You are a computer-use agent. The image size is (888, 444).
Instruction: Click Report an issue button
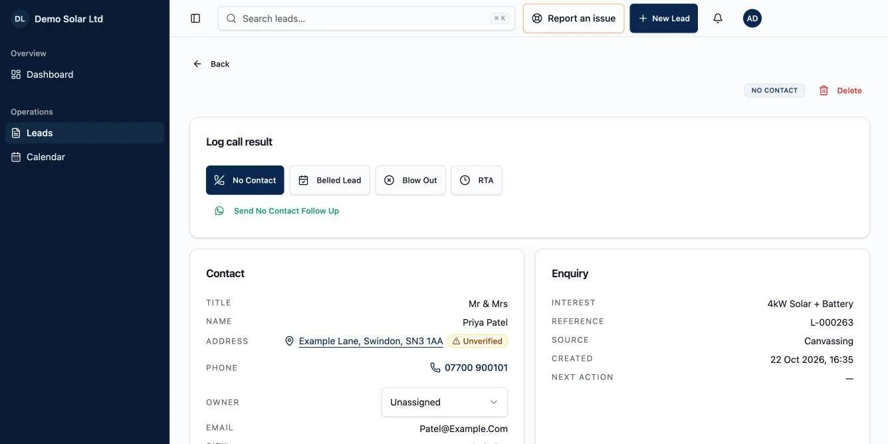[574, 19]
